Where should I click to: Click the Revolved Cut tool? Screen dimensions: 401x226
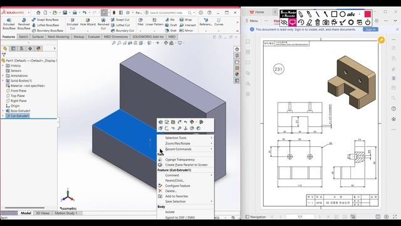coord(103,24)
